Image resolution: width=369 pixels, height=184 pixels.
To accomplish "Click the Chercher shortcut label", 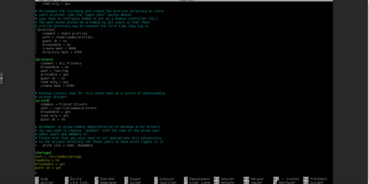I will [x=107, y=179].
